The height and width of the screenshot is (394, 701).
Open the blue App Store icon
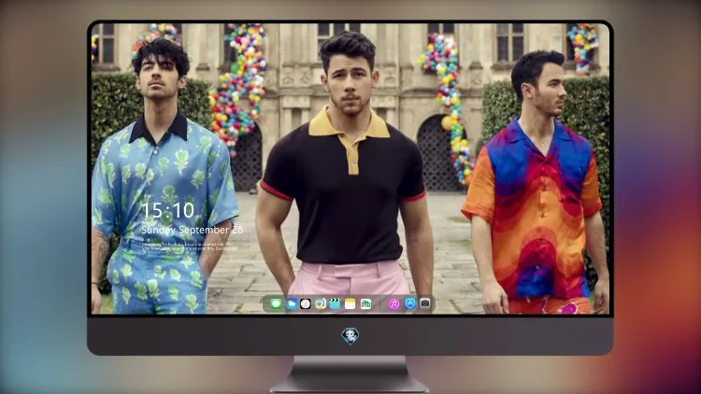pyautogui.click(x=410, y=303)
